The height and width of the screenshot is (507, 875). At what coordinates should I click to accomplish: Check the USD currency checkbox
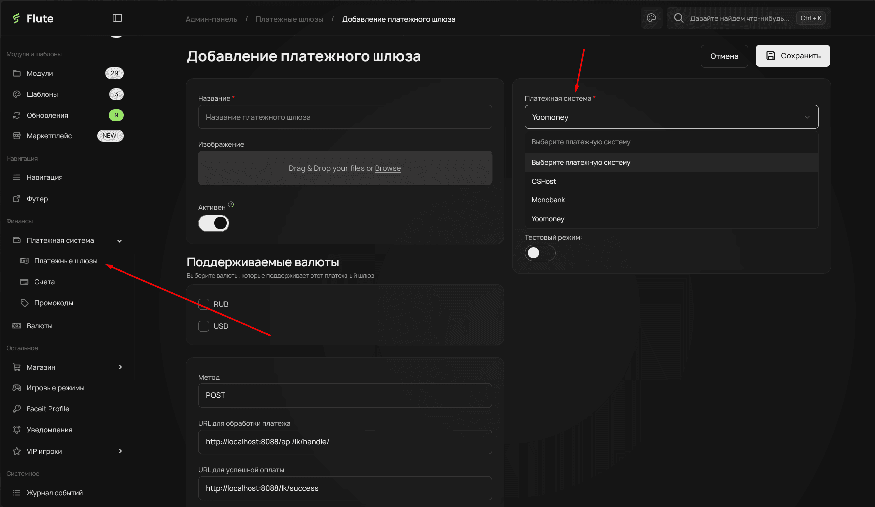pyautogui.click(x=203, y=326)
